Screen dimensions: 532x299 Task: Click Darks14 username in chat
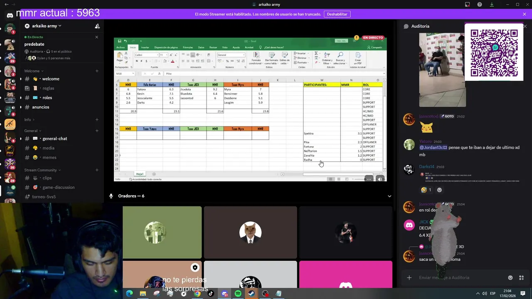tap(426, 167)
